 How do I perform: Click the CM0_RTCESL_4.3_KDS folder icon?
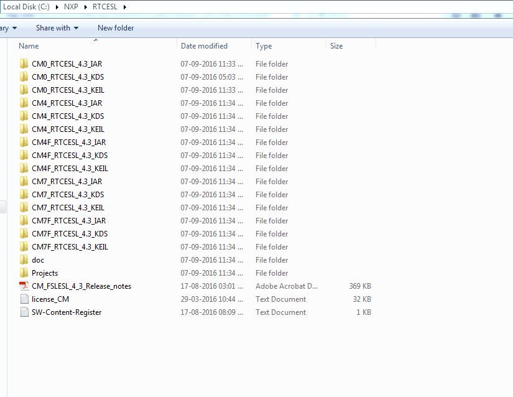click(x=24, y=77)
